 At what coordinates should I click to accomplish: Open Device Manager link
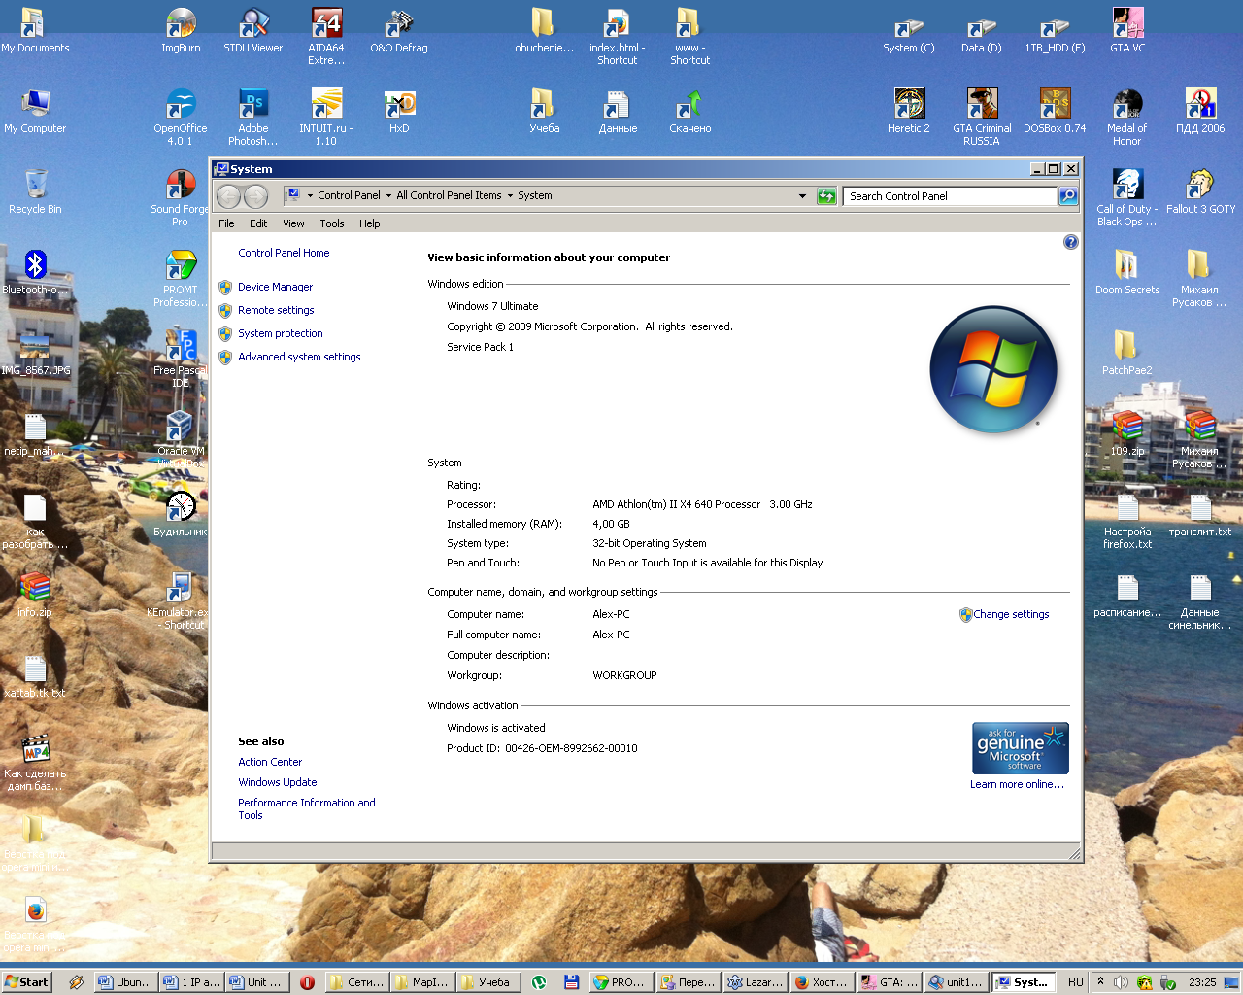275,287
